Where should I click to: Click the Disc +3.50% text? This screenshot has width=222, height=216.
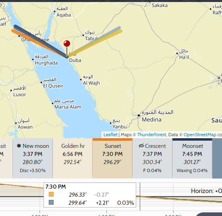[x=33, y=170]
